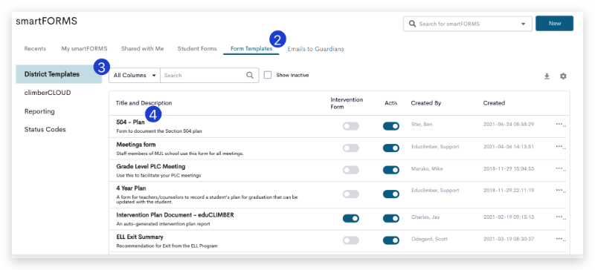Viewport: 595px width, 270px height.
Task: Click in the Search for smartFORMS field
Action: click(468, 24)
